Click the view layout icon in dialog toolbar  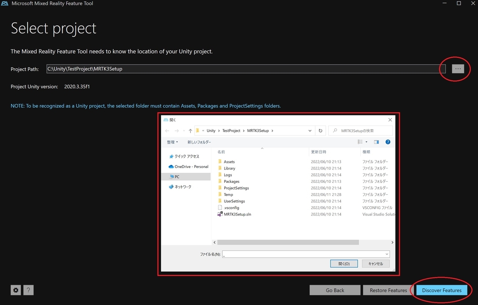point(360,142)
